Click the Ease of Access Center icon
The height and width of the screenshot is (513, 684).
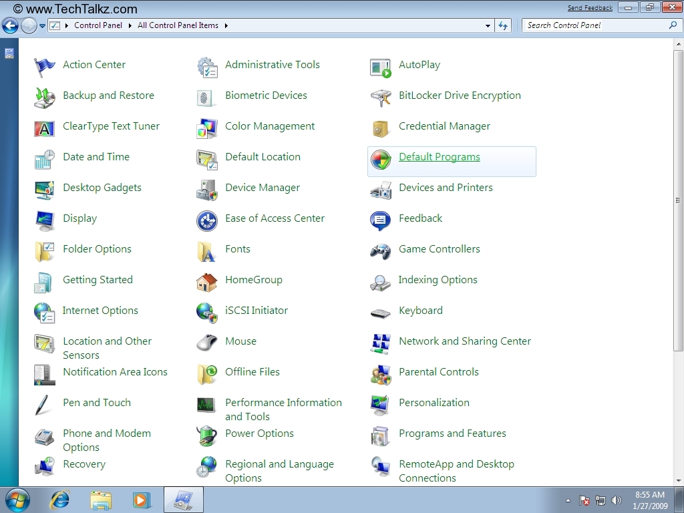207,220
